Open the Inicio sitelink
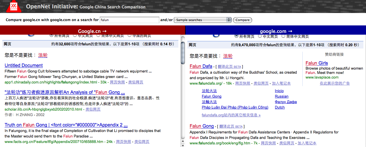 (279, 91)
